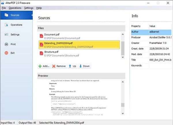
Task: Click the Sources icon in sidebar
Action: [x=6, y=15]
